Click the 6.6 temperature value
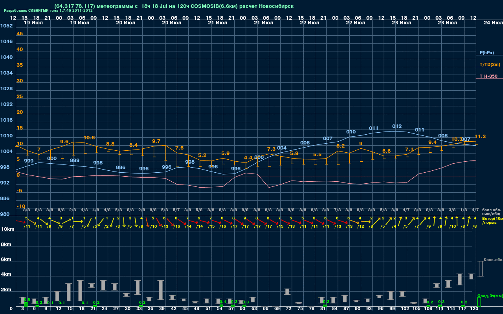 [x=387, y=151]
